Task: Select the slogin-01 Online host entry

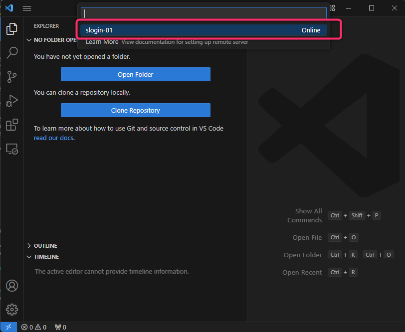Action: 203,30
